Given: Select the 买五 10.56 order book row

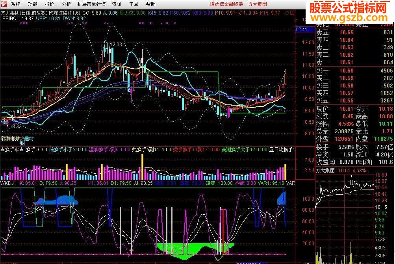Looking at the screenshot, I should (354, 100).
